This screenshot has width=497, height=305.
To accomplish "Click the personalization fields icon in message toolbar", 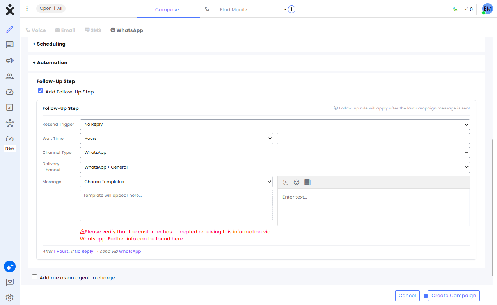I will coord(286,182).
